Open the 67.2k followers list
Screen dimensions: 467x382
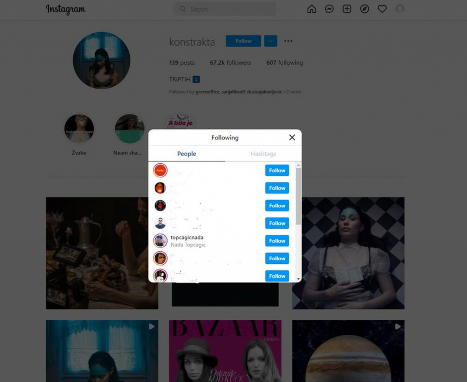pyautogui.click(x=230, y=62)
